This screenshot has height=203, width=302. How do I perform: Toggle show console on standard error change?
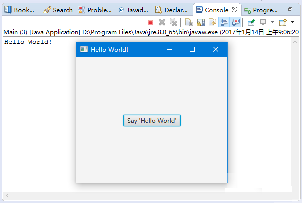tap(235, 22)
